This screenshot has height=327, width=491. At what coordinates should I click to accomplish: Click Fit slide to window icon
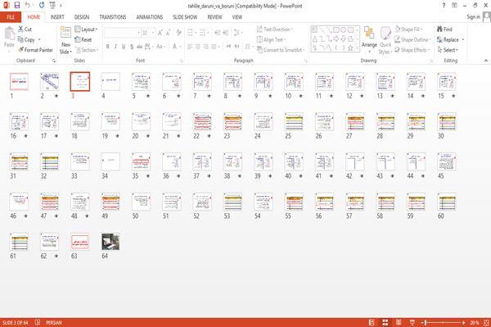click(x=487, y=322)
